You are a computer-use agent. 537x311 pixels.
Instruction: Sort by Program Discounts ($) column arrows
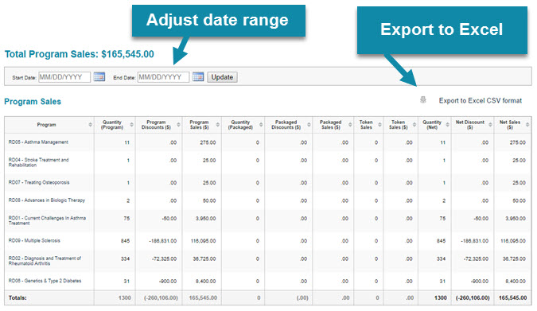click(x=178, y=125)
